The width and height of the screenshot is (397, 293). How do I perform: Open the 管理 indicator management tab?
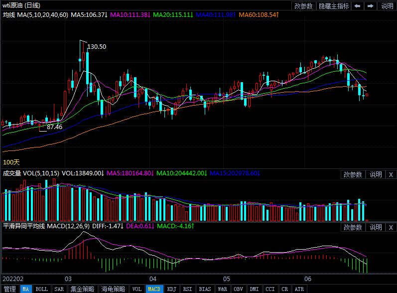point(9,289)
